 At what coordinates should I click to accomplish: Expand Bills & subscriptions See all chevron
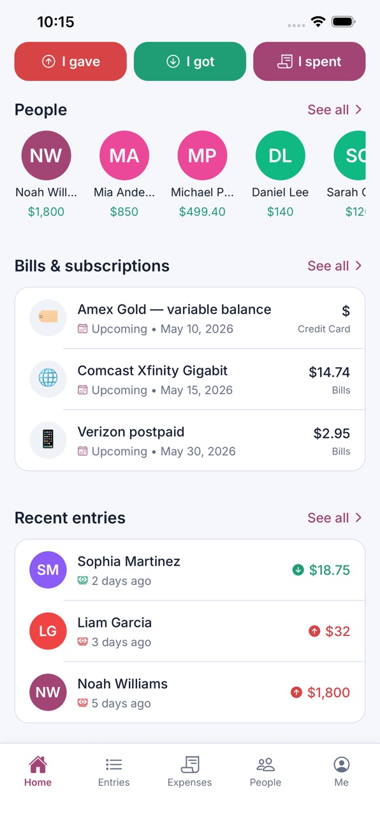coord(359,266)
